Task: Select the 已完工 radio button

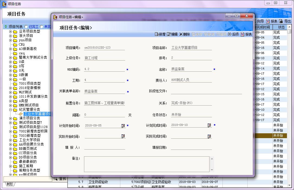Action: [x=26, y=27]
